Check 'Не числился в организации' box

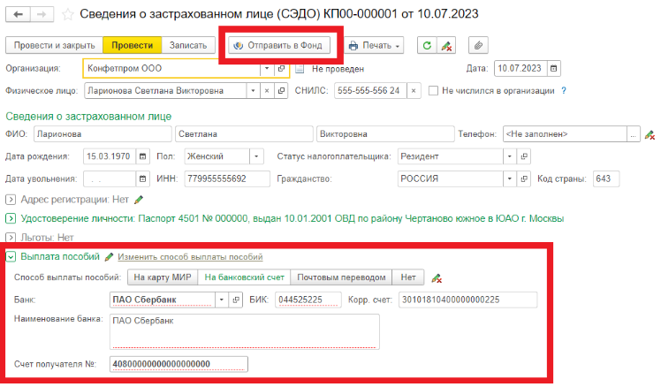click(x=433, y=91)
